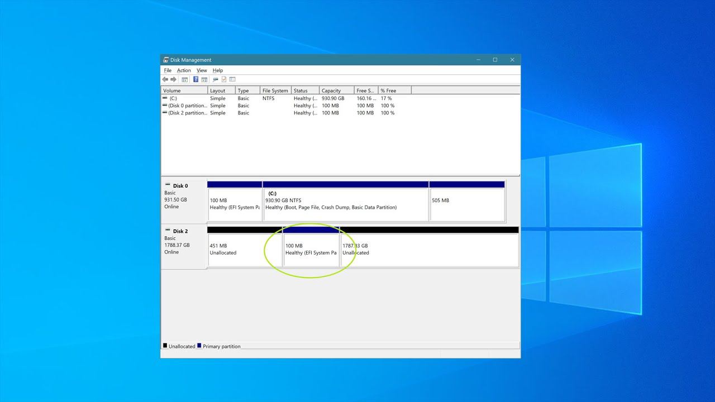
Task: Sort the list by the File System column
Action: click(x=275, y=90)
